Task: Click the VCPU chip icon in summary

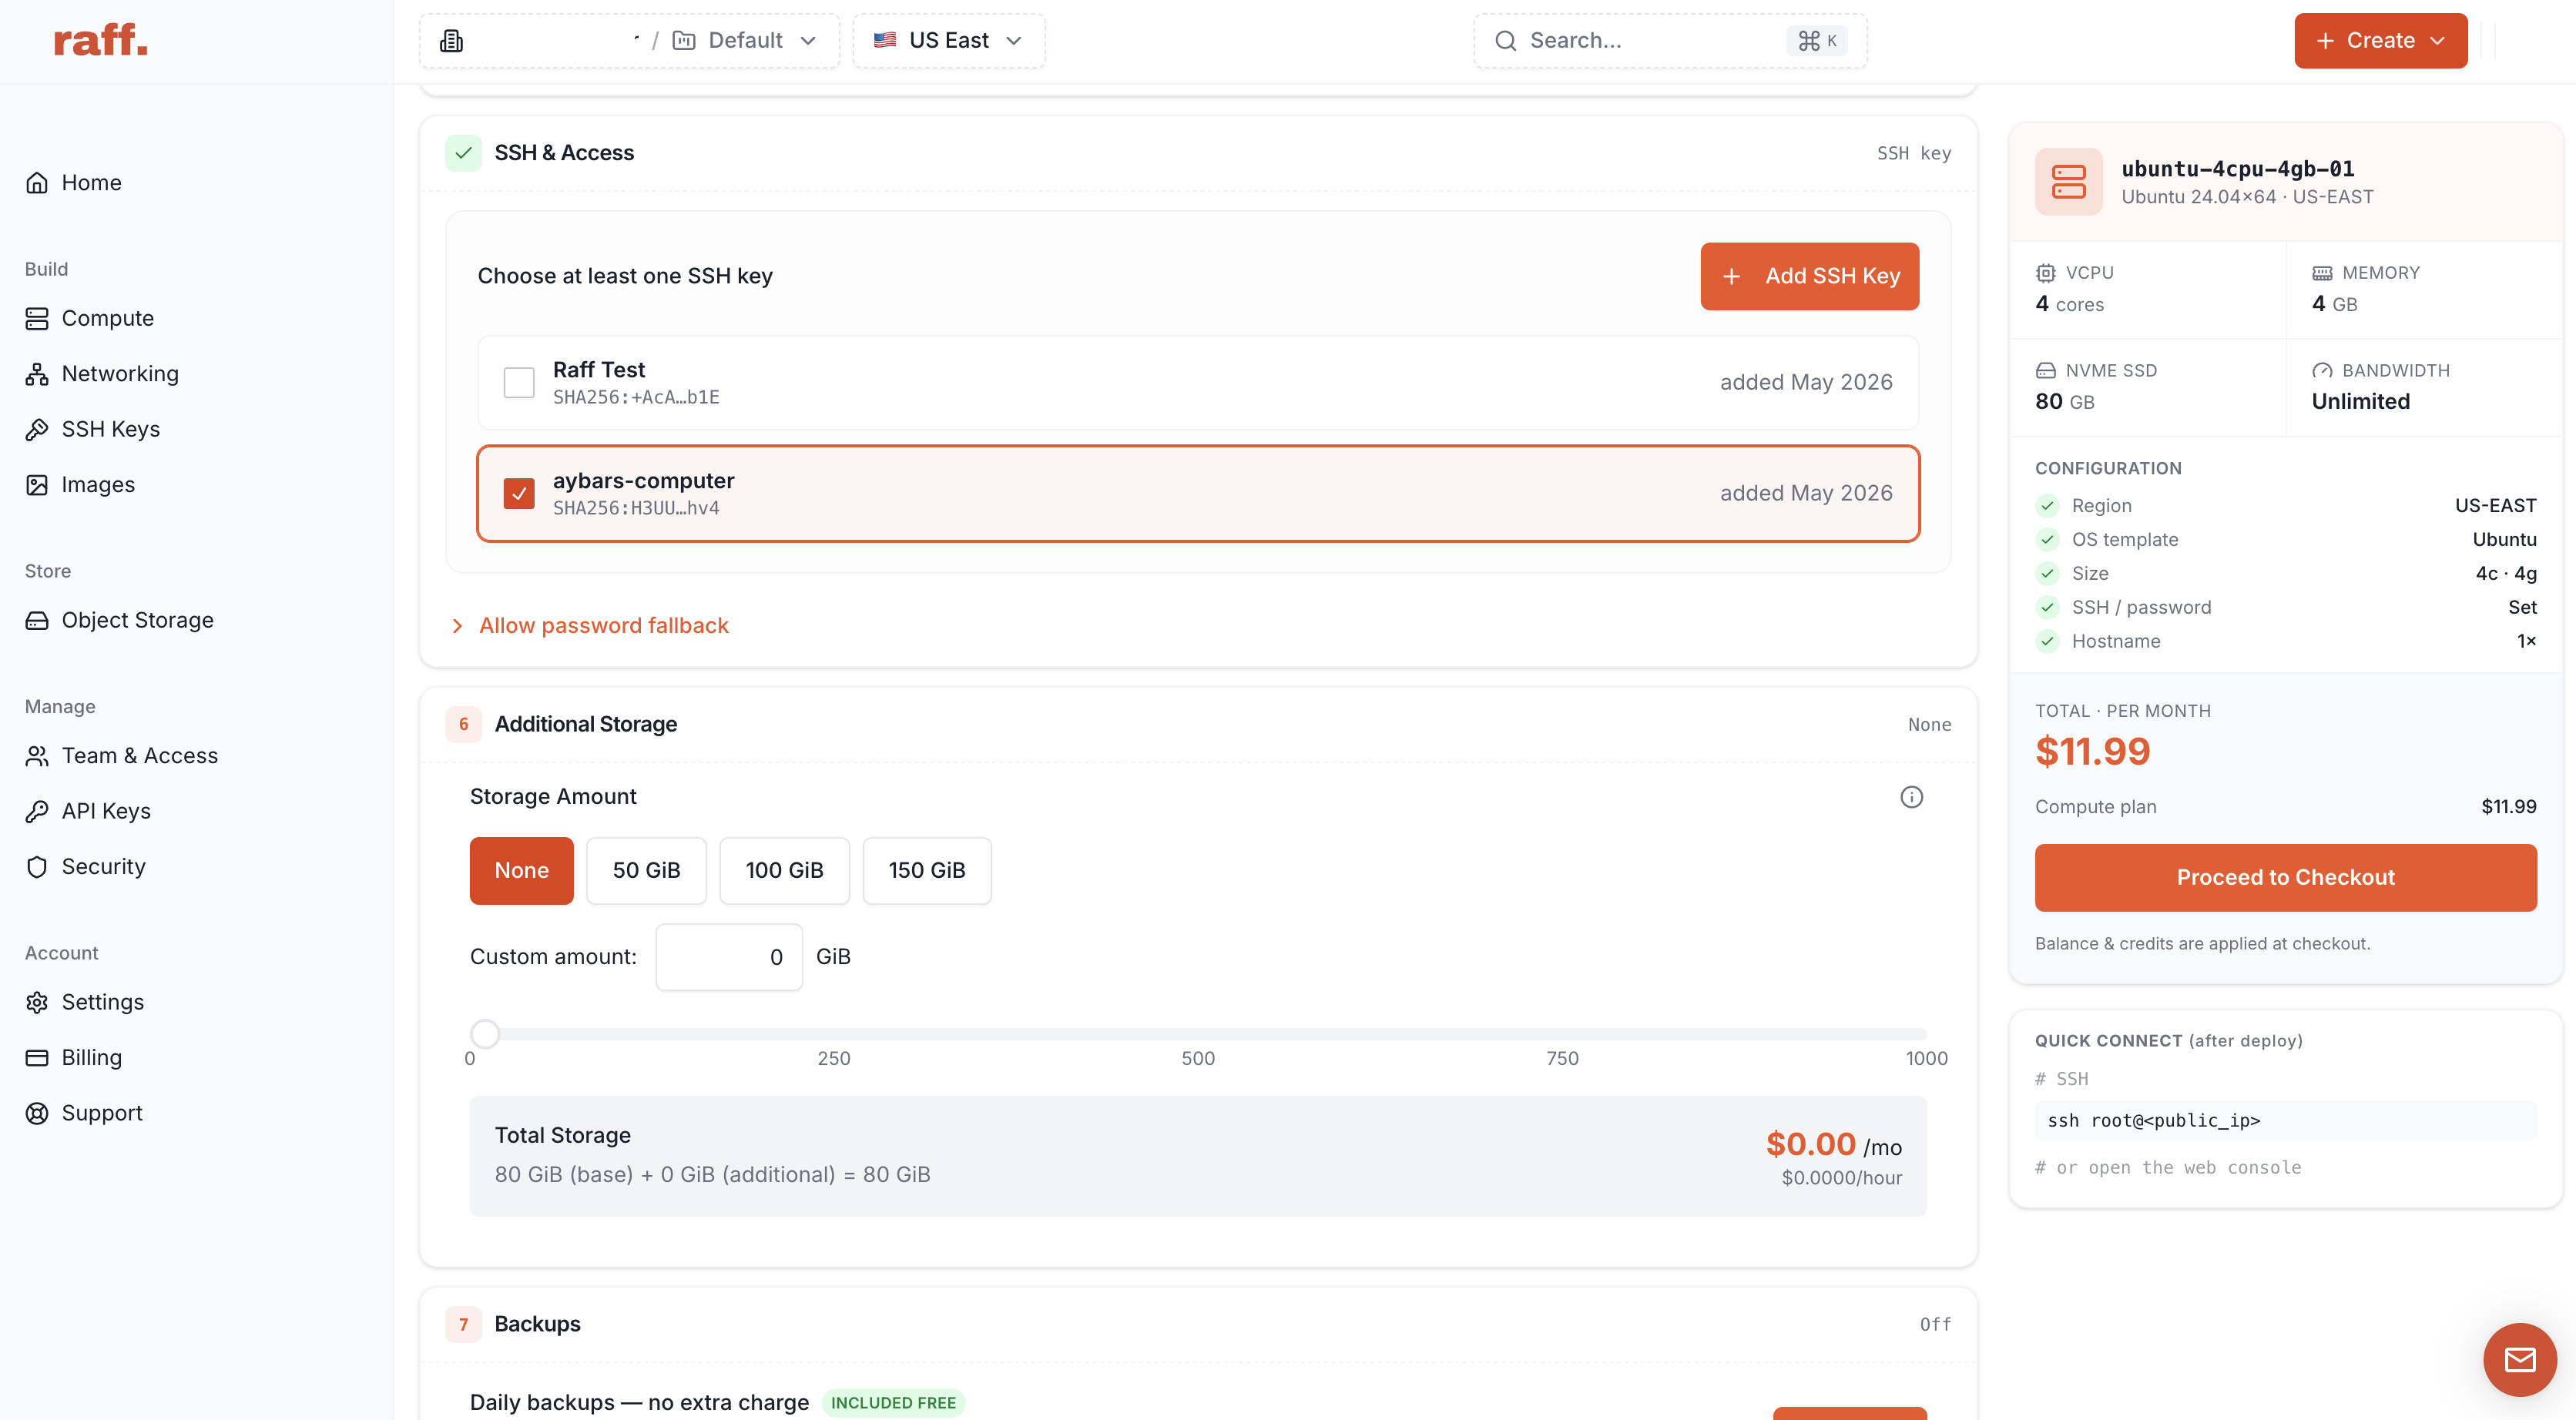Action: (x=2046, y=273)
